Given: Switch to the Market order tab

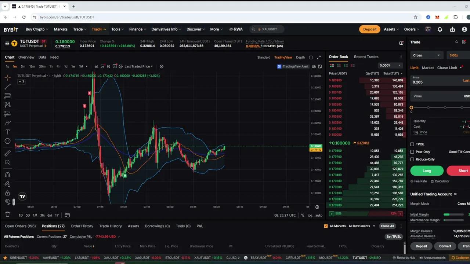Looking at the screenshot, I should [x=428, y=68].
